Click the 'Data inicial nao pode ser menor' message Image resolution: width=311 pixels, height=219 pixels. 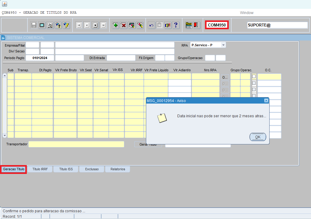click(221, 116)
